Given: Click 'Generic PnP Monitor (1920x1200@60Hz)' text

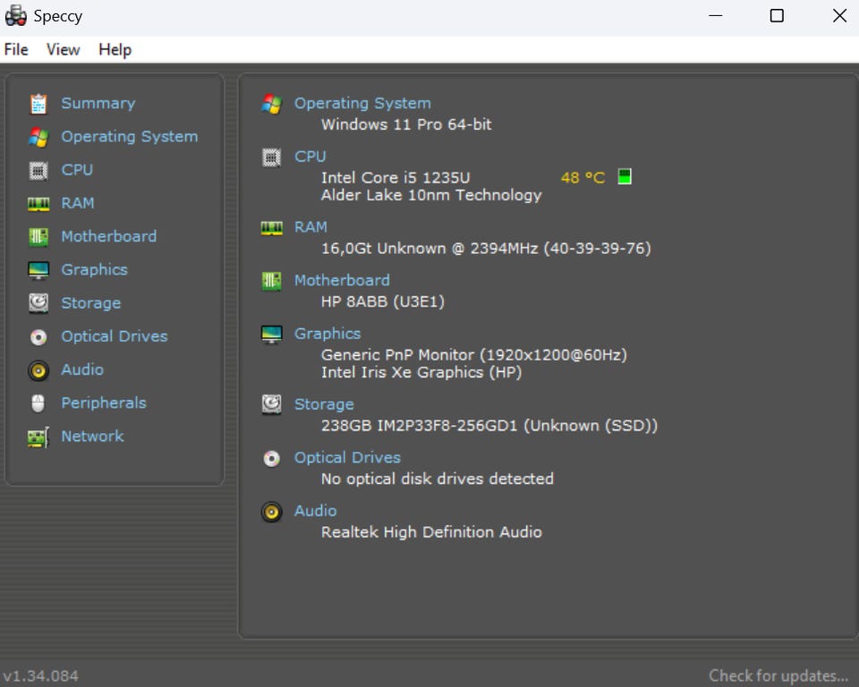Looking at the screenshot, I should pos(474,355).
